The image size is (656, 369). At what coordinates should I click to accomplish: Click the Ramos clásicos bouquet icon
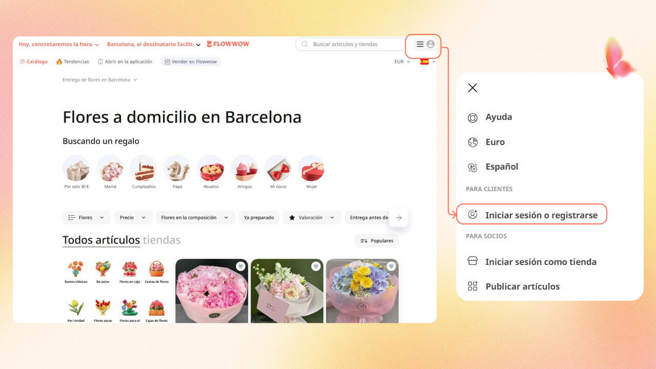click(76, 269)
